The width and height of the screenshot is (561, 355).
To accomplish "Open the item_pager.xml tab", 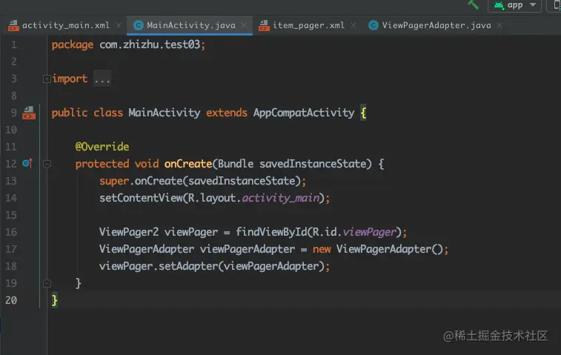I will click(308, 25).
